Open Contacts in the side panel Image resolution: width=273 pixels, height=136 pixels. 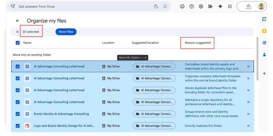pos(264,55)
